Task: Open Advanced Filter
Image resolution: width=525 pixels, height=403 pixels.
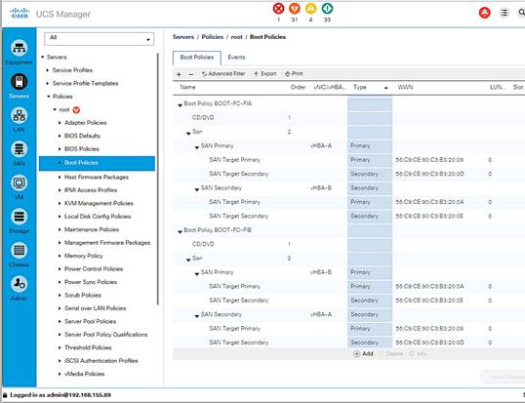Action: tap(223, 73)
